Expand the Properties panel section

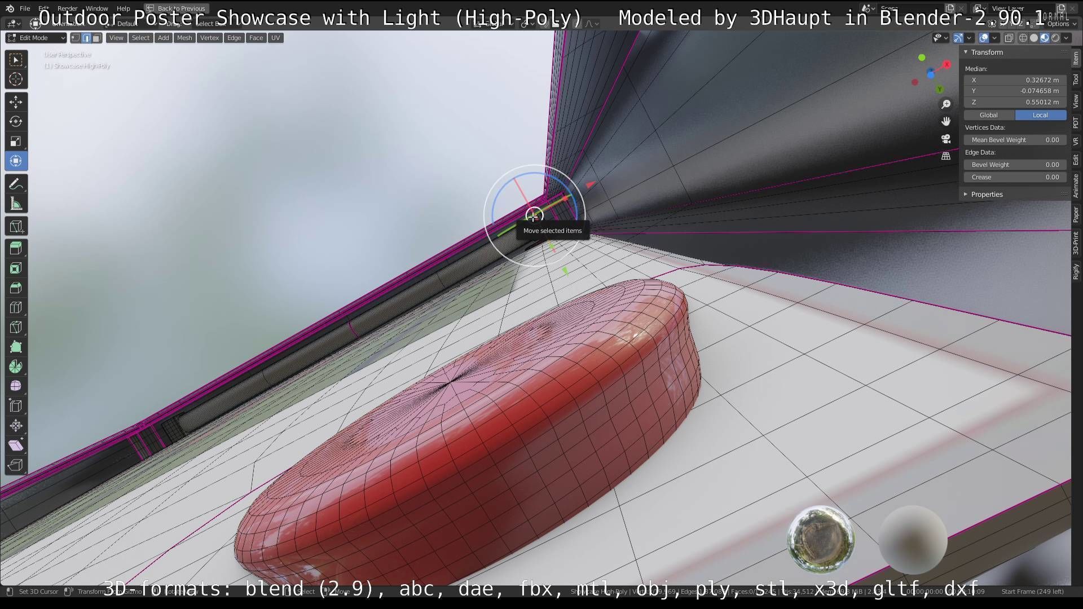[987, 195]
